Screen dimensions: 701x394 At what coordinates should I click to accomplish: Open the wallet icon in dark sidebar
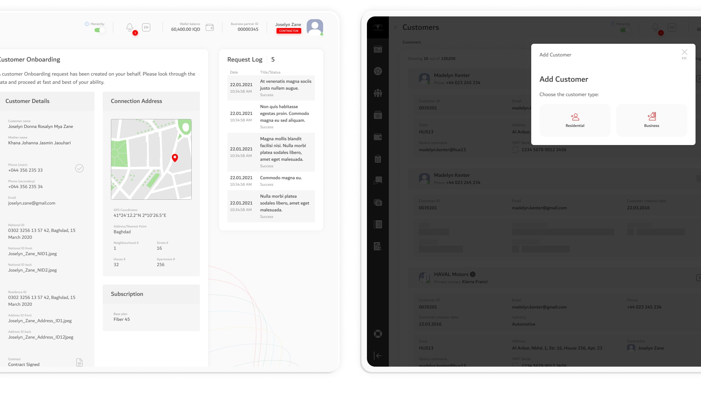(x=378, y=137)
